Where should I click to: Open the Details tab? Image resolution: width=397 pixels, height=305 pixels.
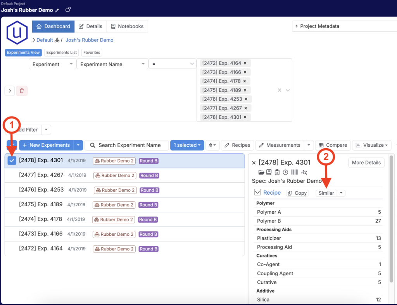91,27
